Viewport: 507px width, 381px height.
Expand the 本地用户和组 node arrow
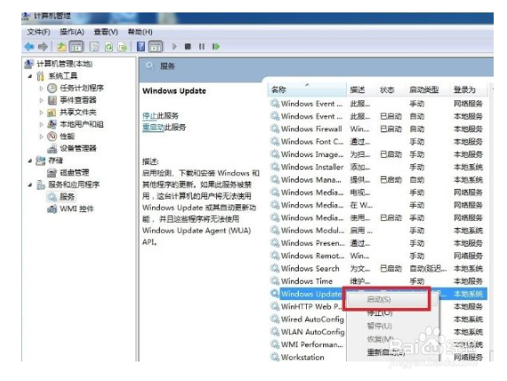point(42,124)
